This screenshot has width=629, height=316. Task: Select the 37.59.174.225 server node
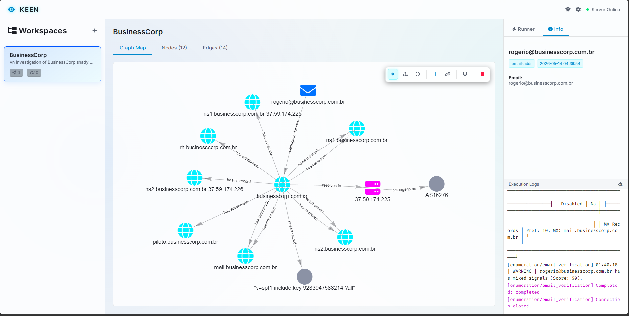pos(372,188)
